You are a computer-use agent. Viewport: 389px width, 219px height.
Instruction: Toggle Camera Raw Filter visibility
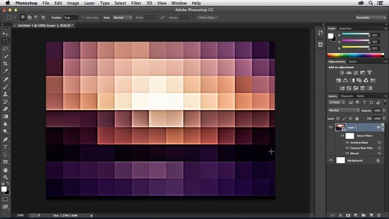(347, 148)
